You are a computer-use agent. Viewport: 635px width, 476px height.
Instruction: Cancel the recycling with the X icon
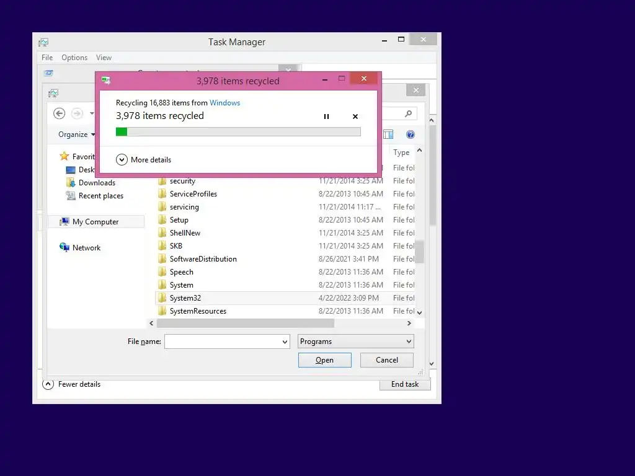tap(355, 117)
